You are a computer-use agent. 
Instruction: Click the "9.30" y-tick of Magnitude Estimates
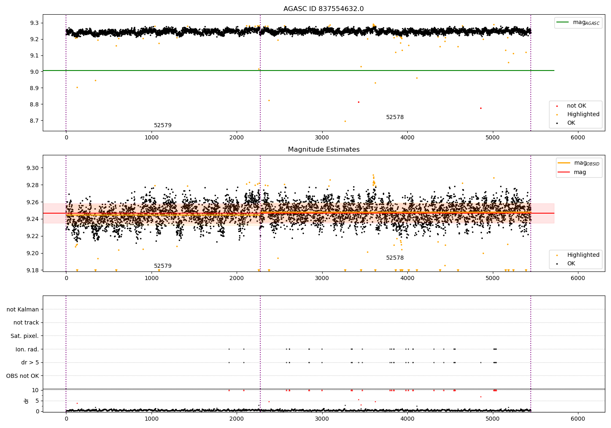click(33, 168)
